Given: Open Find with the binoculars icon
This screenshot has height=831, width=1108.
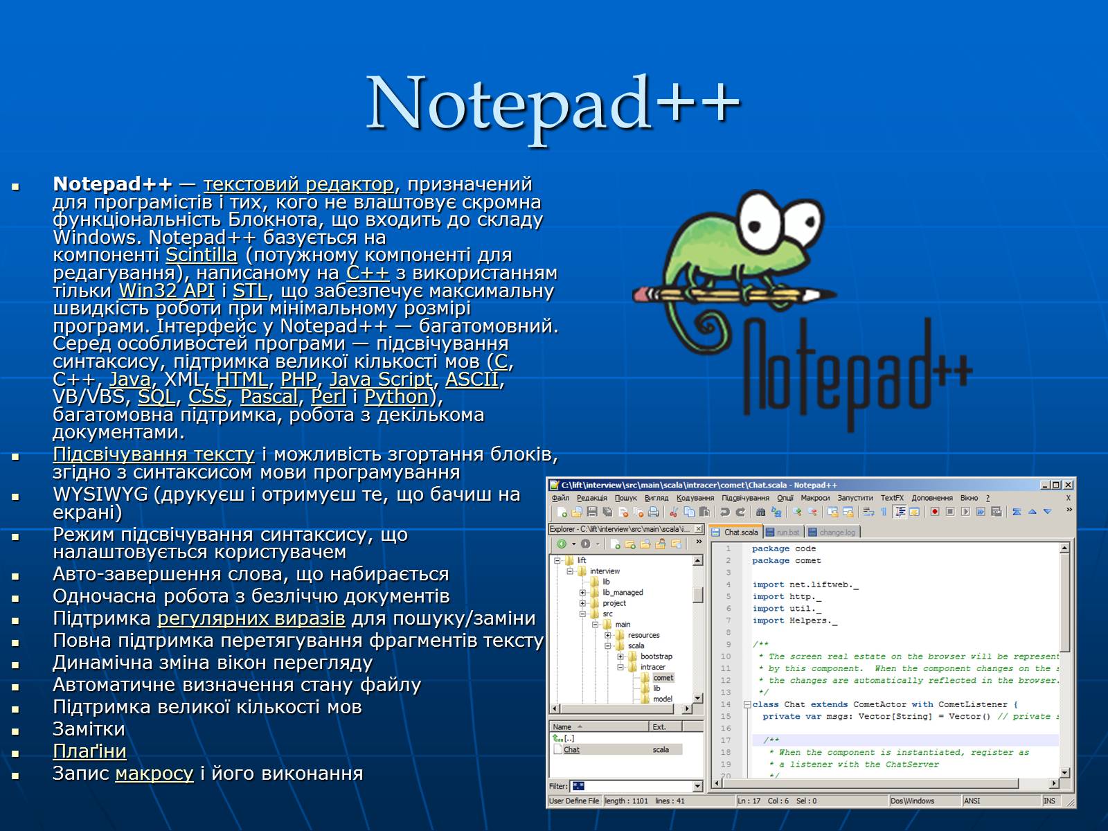Looking at the screenshot, I should coord(760,512).
